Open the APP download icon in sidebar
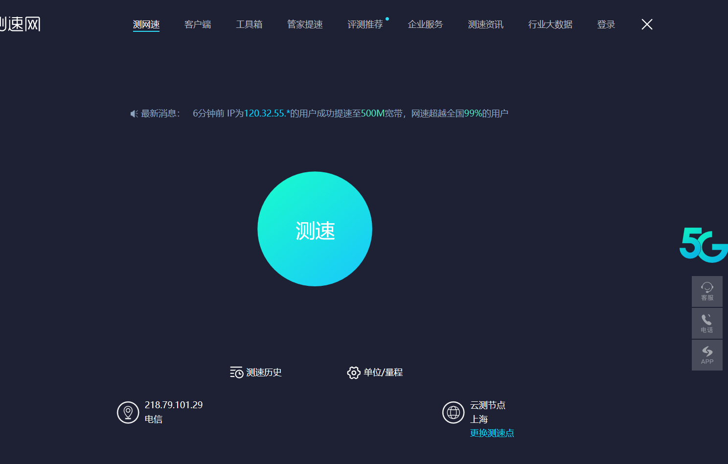728x464 pixels. click(x=707, y=355)
